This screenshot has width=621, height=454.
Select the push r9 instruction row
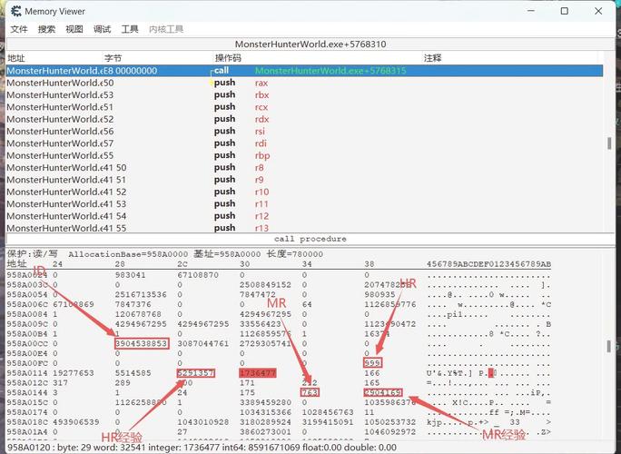pos(304,180)
